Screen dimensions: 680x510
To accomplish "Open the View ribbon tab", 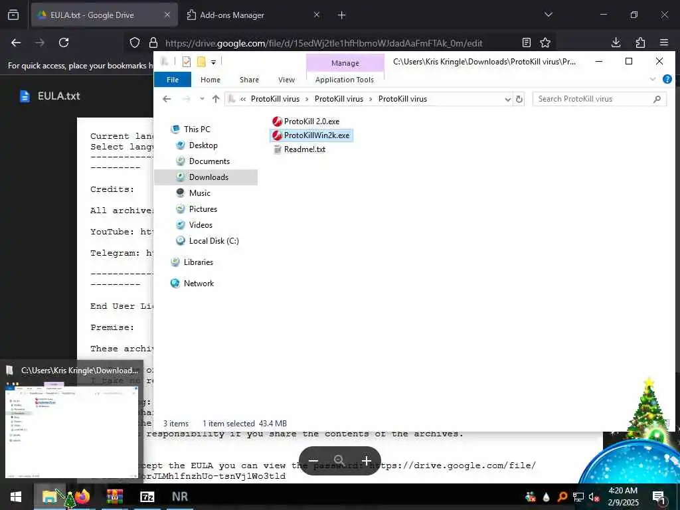I will click(286, 80).
